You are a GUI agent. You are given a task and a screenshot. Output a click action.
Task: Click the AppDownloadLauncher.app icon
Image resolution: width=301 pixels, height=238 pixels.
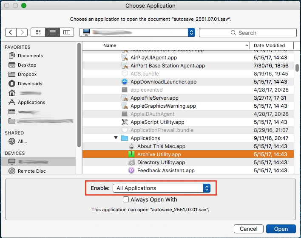[x=125, y=82]
